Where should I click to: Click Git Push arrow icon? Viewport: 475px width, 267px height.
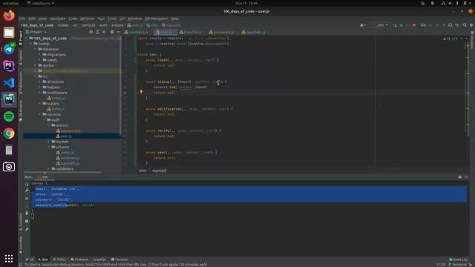coord(444,25)
